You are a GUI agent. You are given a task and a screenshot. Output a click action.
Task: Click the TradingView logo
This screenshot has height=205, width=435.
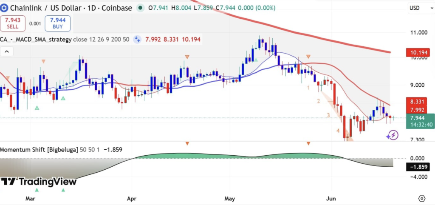38,182
